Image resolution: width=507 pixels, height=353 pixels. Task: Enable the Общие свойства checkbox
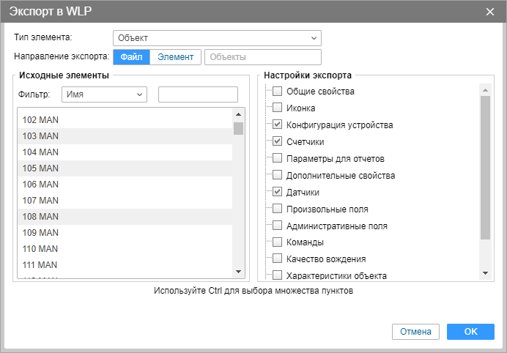point(277,92)
